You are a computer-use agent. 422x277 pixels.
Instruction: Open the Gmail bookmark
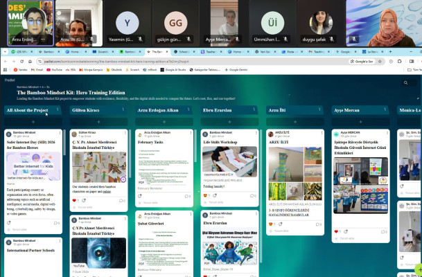click(x=37, y=70)
